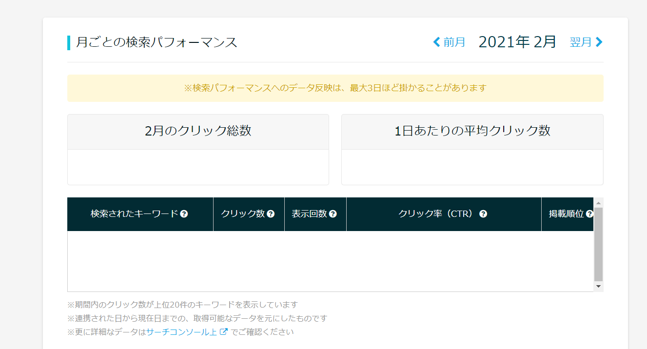The image size is (647, 349).
Task: Click help icon beside 表示回数
Action: point(333,214)
